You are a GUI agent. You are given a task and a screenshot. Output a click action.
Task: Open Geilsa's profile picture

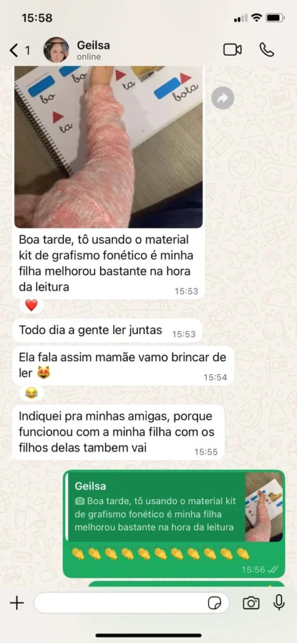click(x=57, y=50)
